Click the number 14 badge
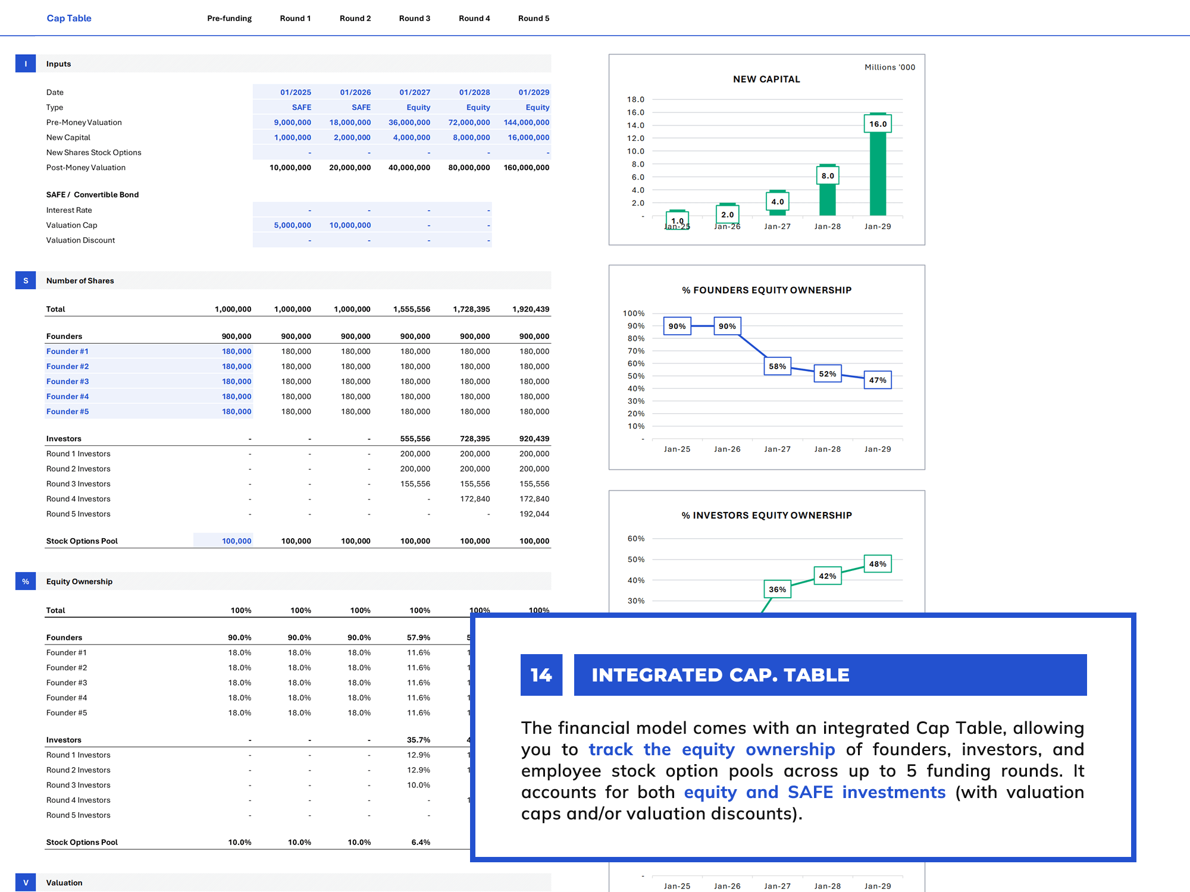 541,675
